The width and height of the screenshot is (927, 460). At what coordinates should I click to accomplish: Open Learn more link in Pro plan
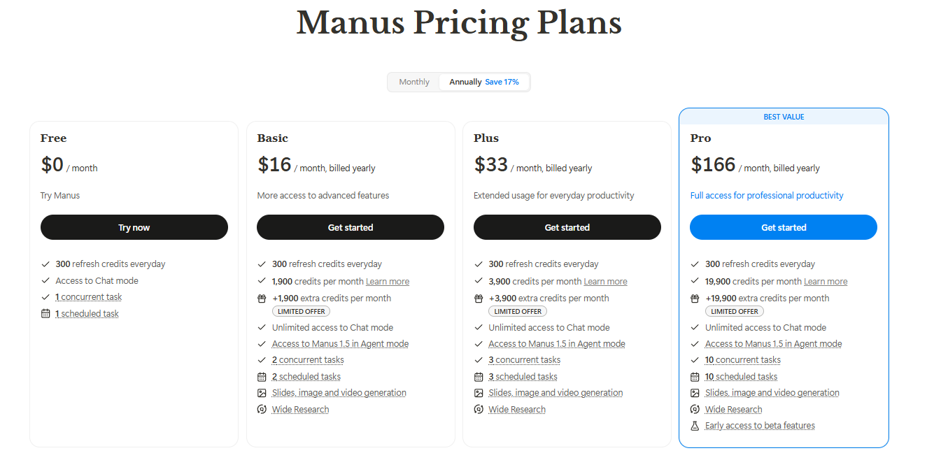coord(826,282)
